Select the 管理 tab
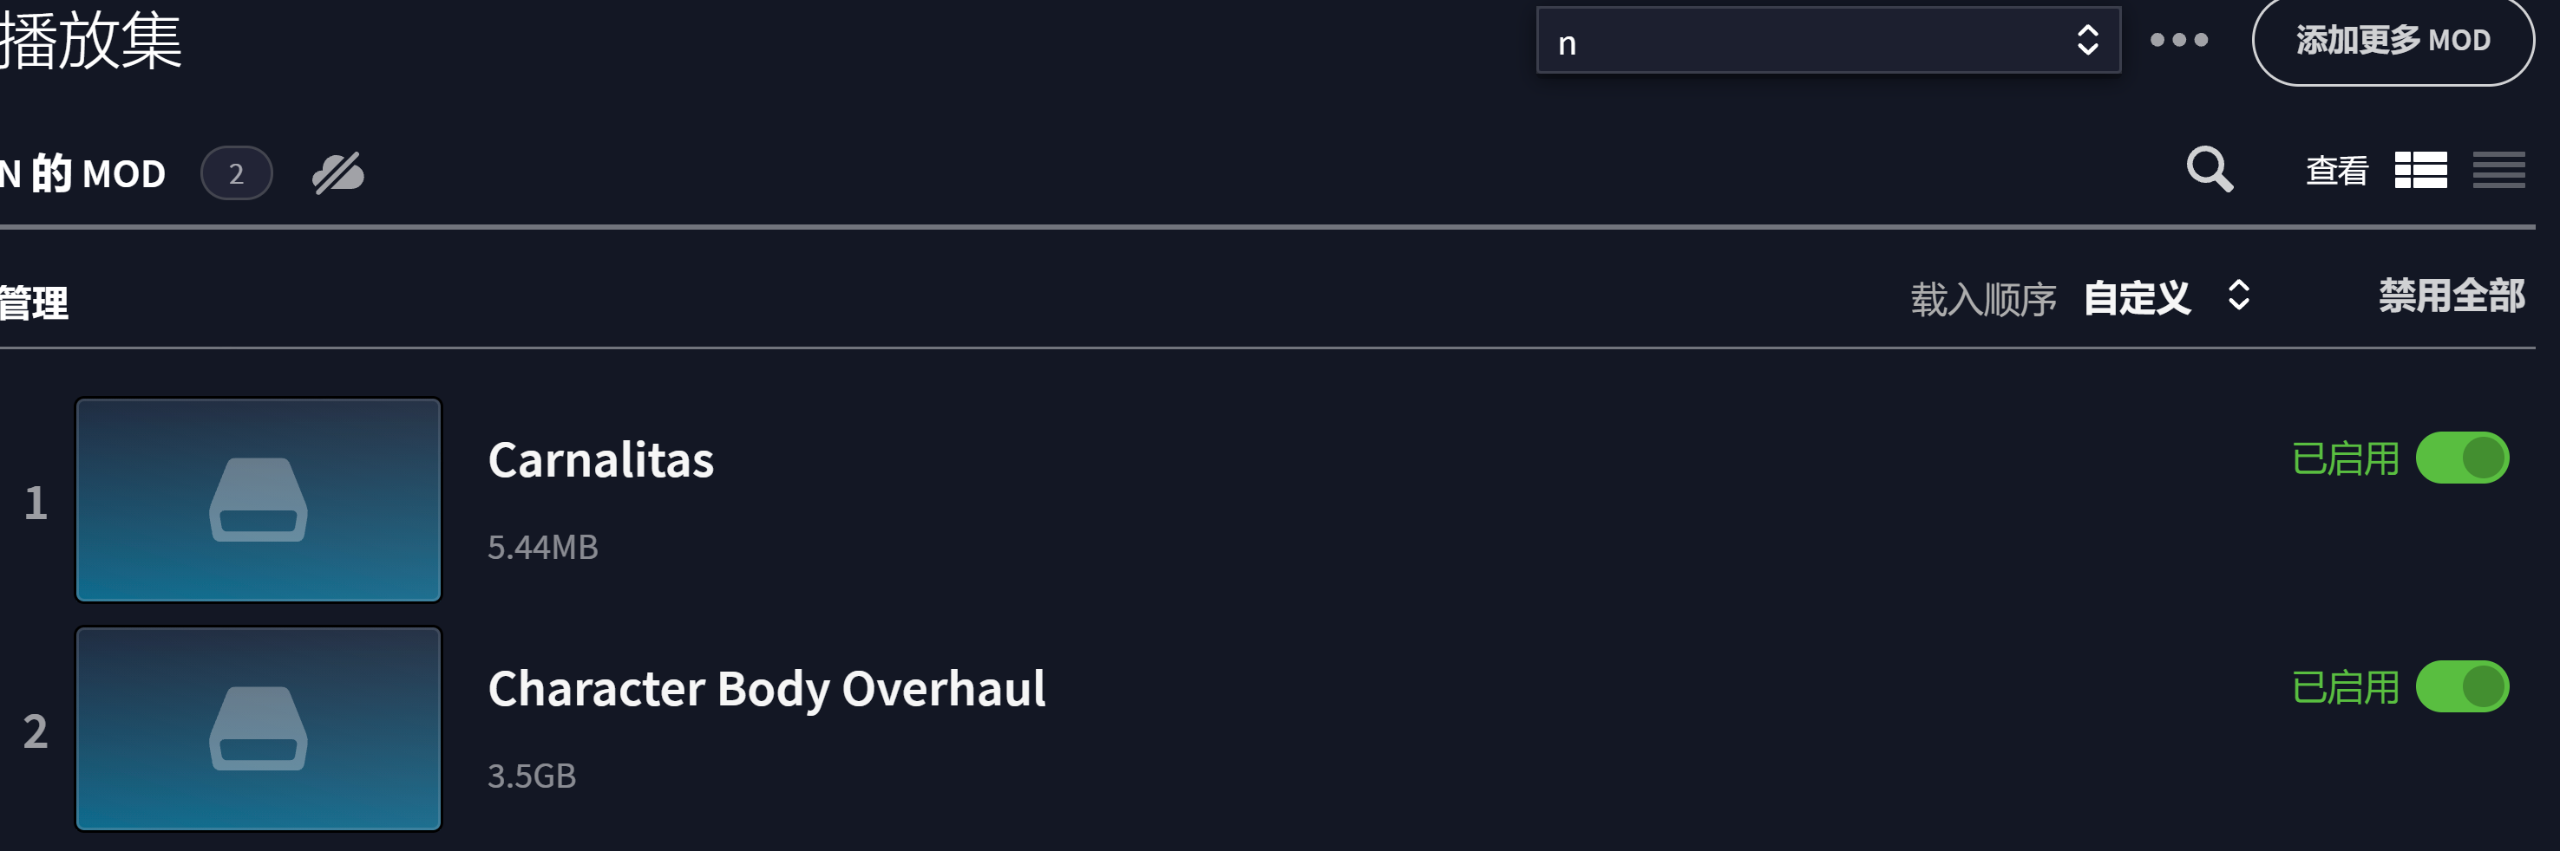The height and width of the screenshot is (851, 2560). point(34,302)
